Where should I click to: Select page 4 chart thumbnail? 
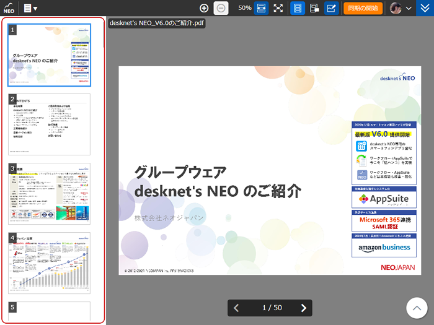(x=49, y=263)
